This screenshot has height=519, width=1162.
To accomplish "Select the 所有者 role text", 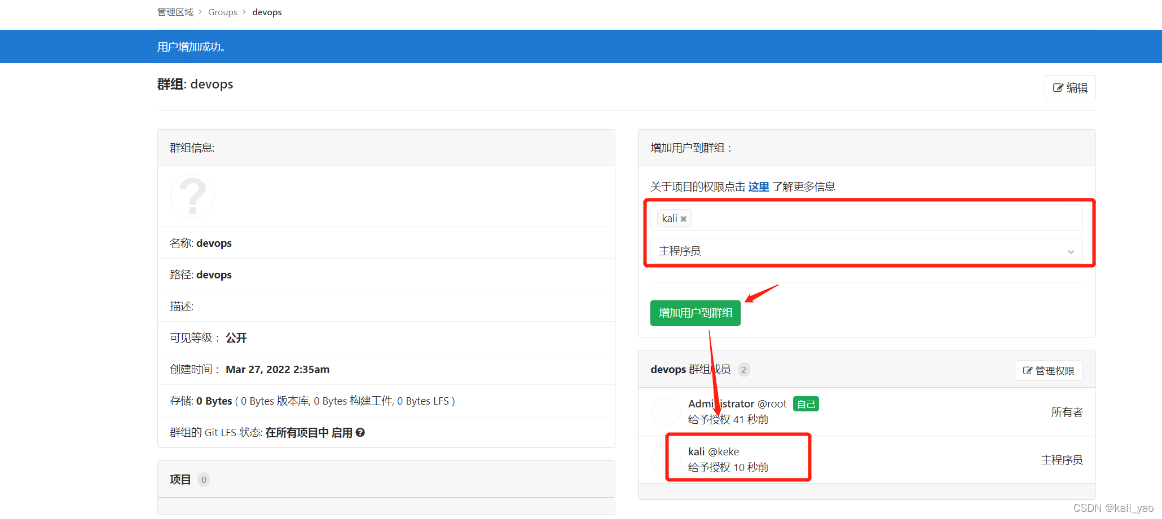I will coord(1067,412).
